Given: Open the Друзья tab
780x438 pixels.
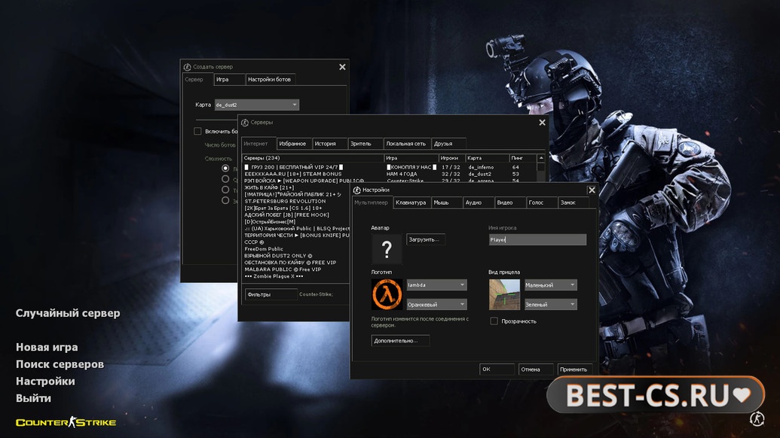Looking at the screenshot, I should click(x=448, y=144).
